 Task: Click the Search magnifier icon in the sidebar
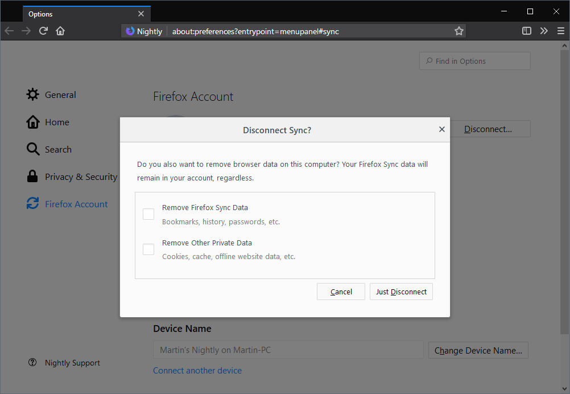coord(33,149)
